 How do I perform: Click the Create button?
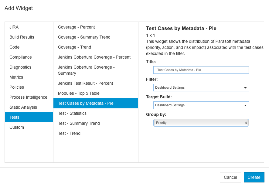(254, 177)
